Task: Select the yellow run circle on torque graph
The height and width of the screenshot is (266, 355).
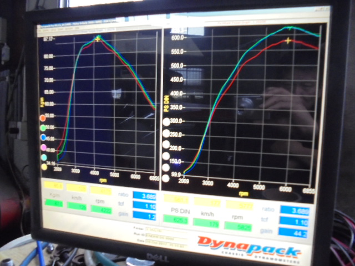Action: tap(44, 166)
